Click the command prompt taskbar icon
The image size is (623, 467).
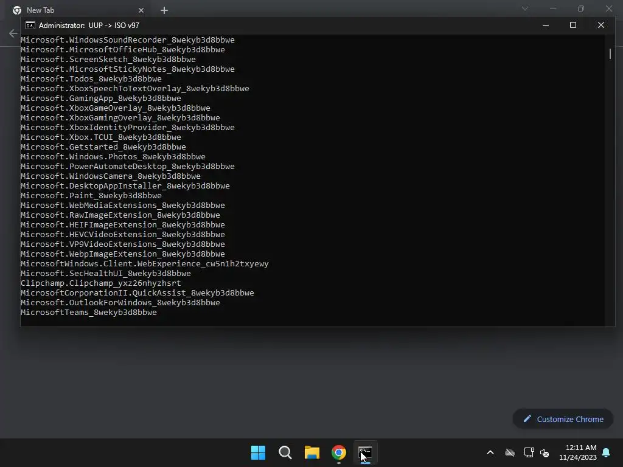[365, 452]
